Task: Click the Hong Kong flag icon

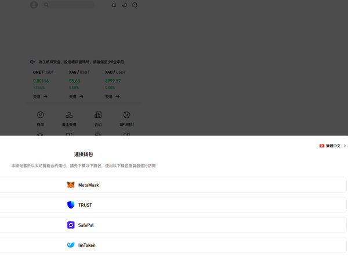Action: pos(321,146)
